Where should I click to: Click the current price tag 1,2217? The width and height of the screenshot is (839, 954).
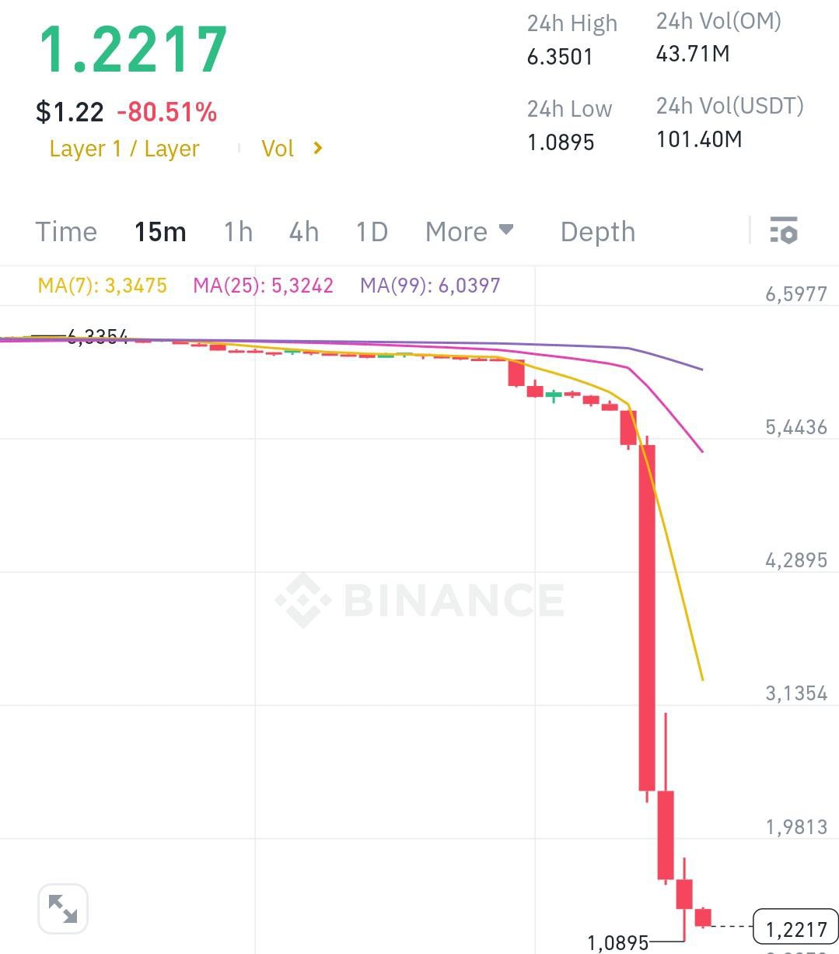coord(796,928)
